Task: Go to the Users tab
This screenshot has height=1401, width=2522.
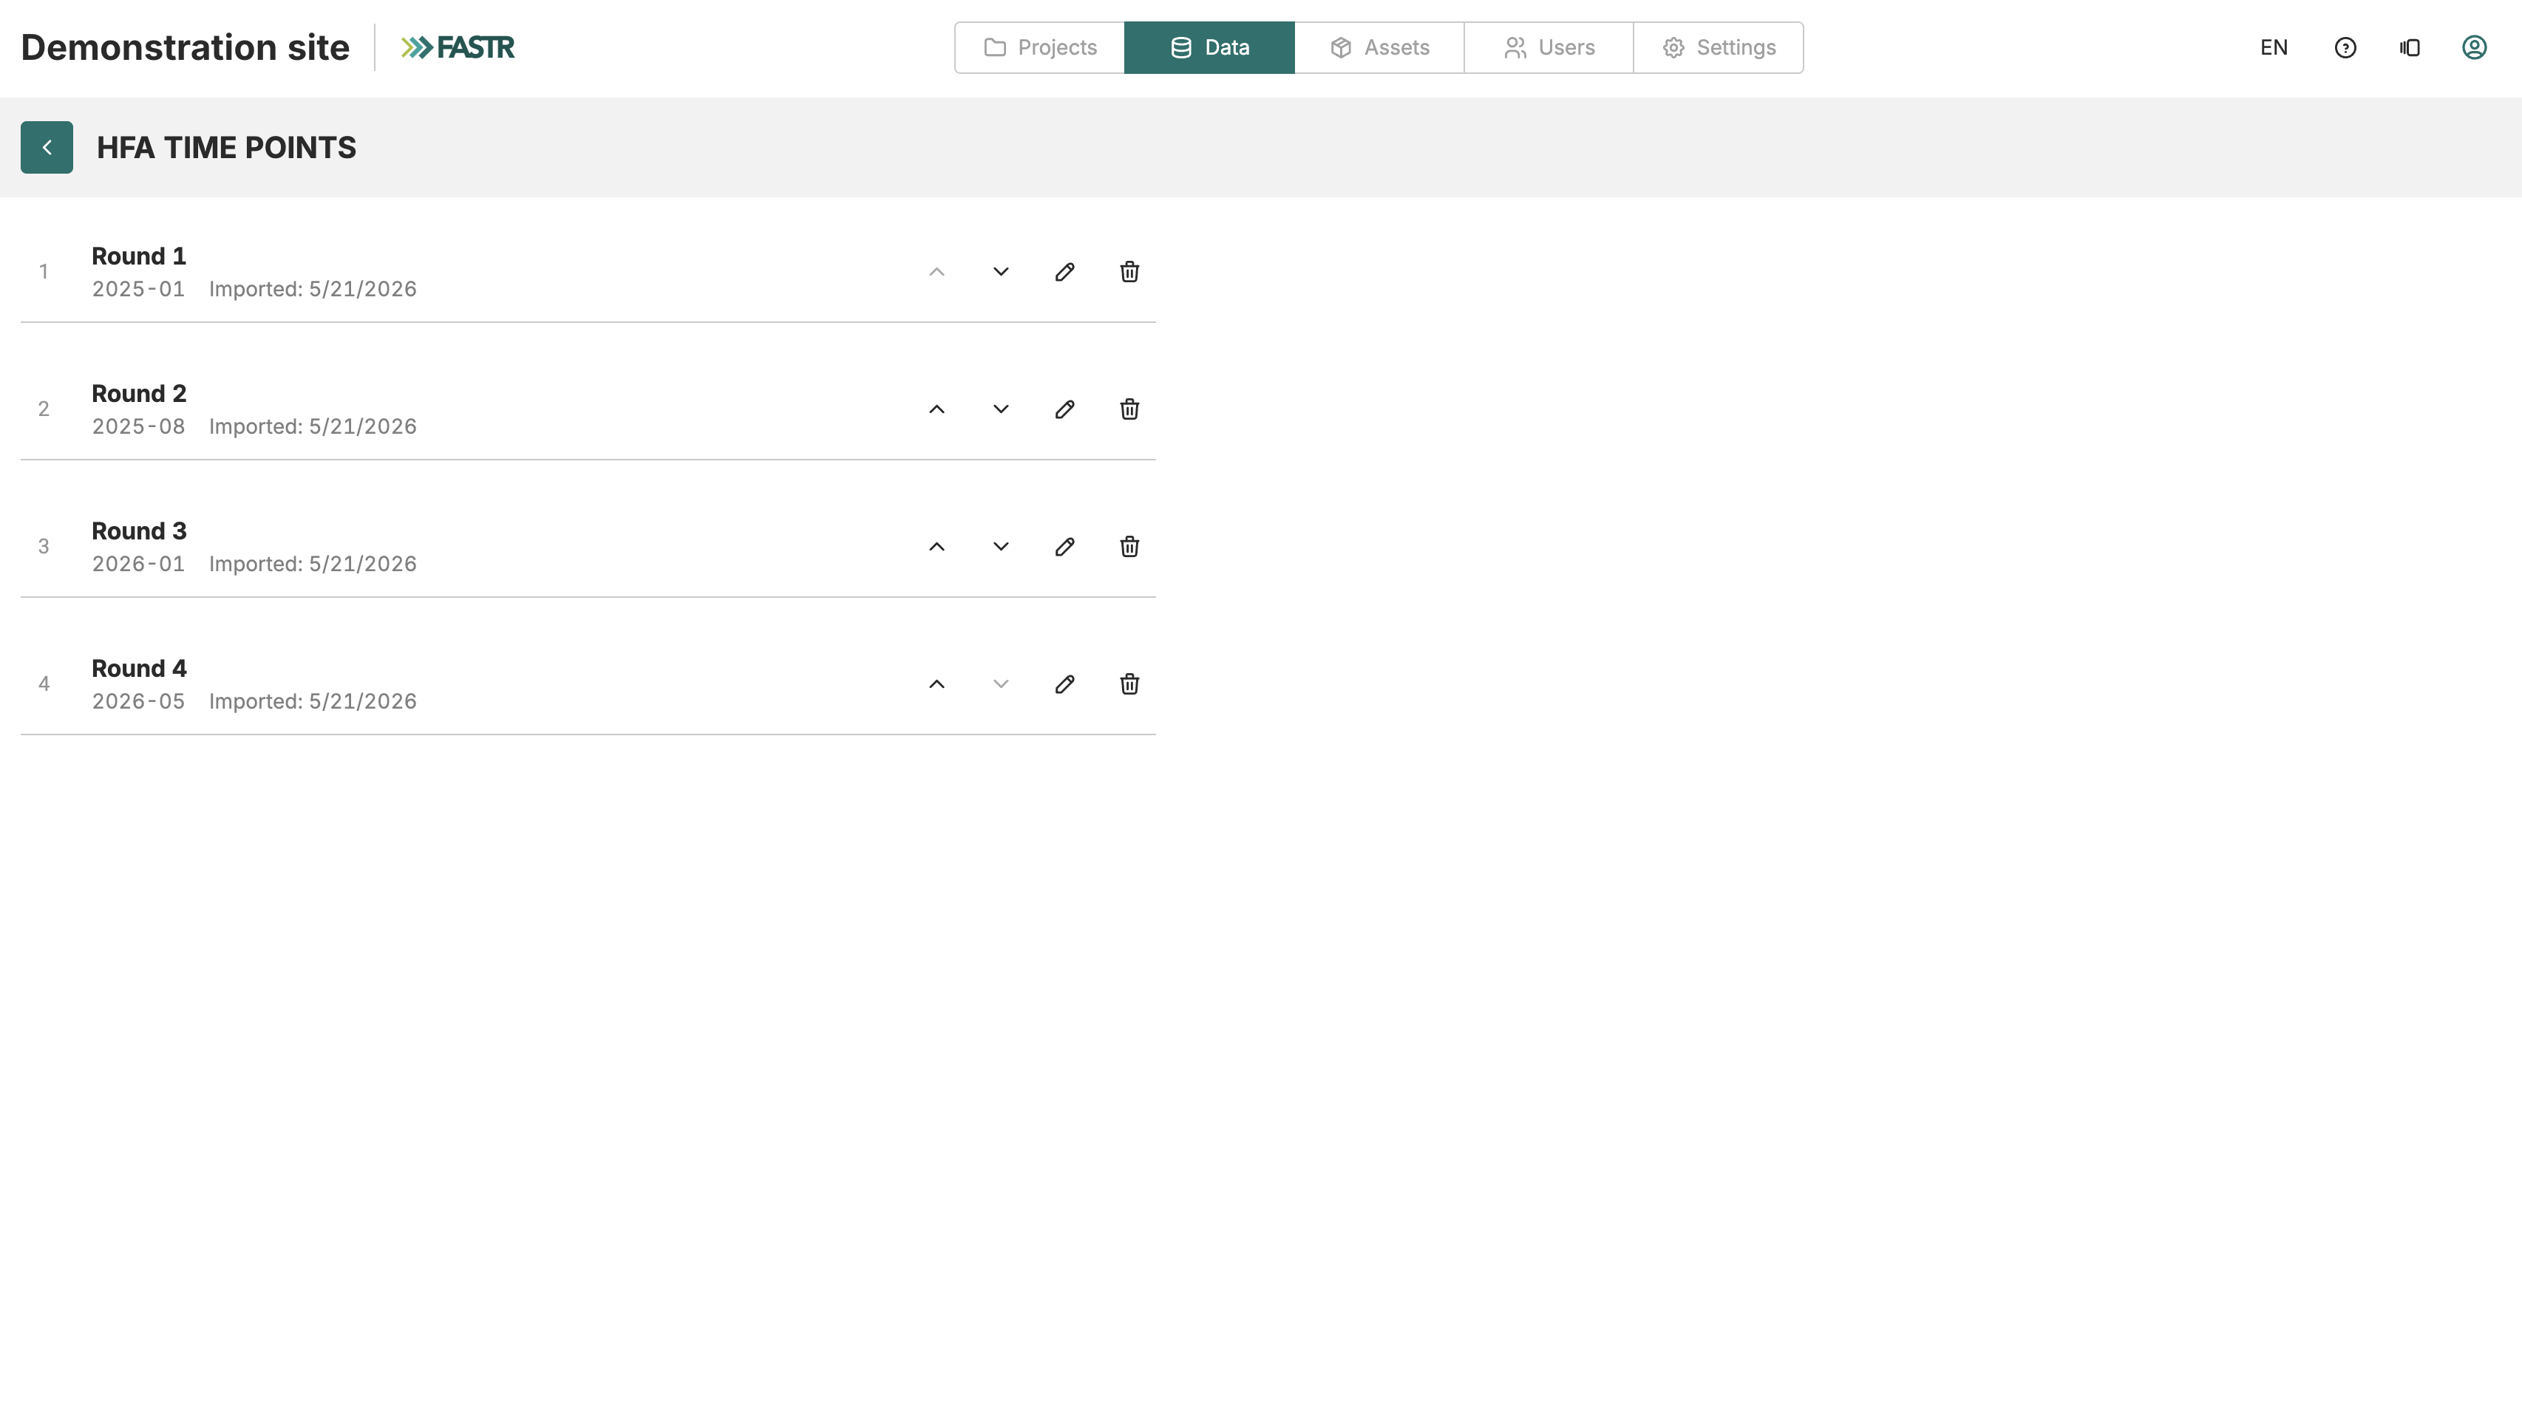Action: pos(1549,47)
